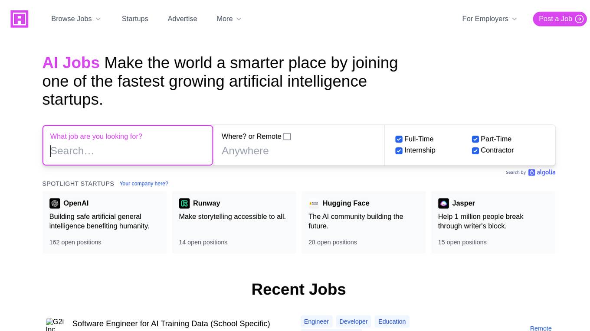This screenshot has height=331, width=590.
Task: Click the 'Recent Jobs' heading
Action: tap(298, 289)
